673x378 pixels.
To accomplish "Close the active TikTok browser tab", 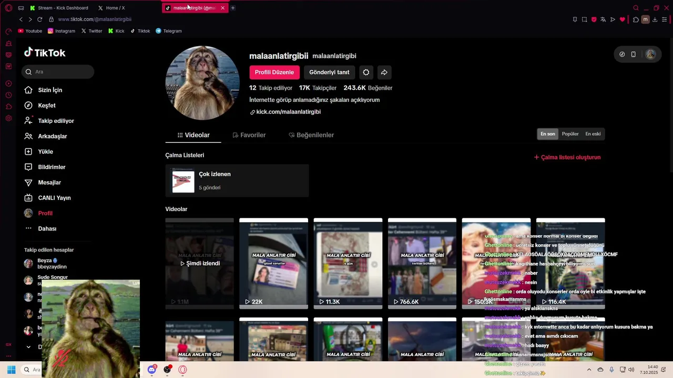I will [x=222, y=8].
